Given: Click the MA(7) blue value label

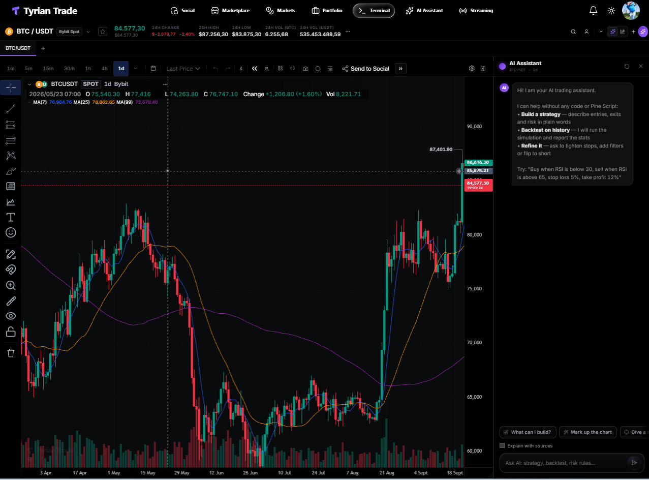Looking at the screenshot, I should click(x=60, y=102).
